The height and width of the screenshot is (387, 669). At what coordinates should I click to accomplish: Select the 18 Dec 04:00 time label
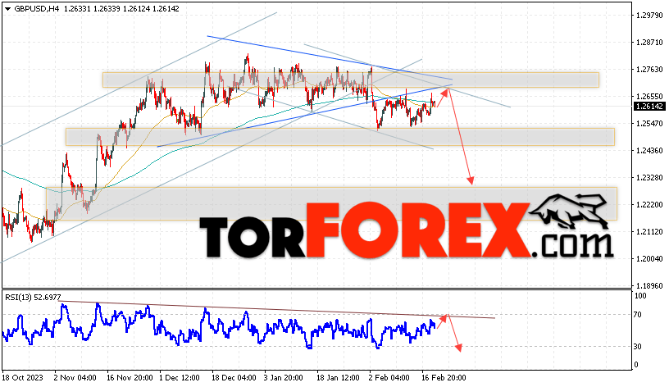pos(234,378)
